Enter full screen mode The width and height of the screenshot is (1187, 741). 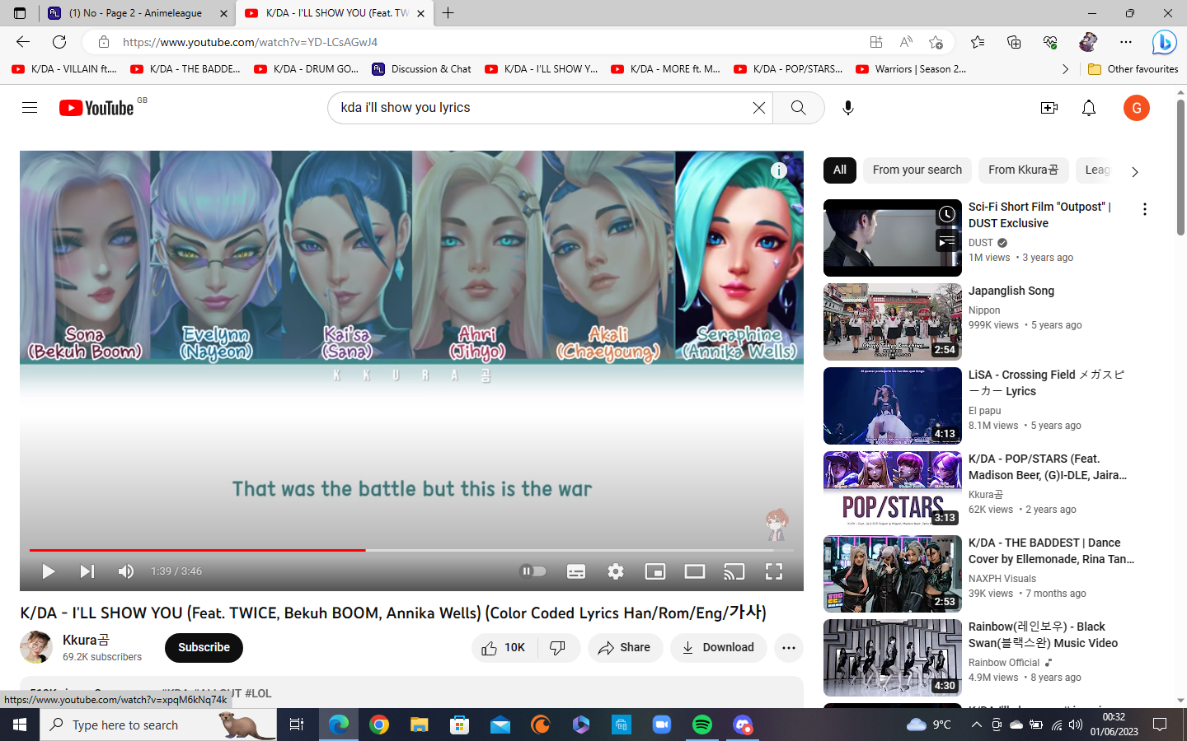click(774, 571)
